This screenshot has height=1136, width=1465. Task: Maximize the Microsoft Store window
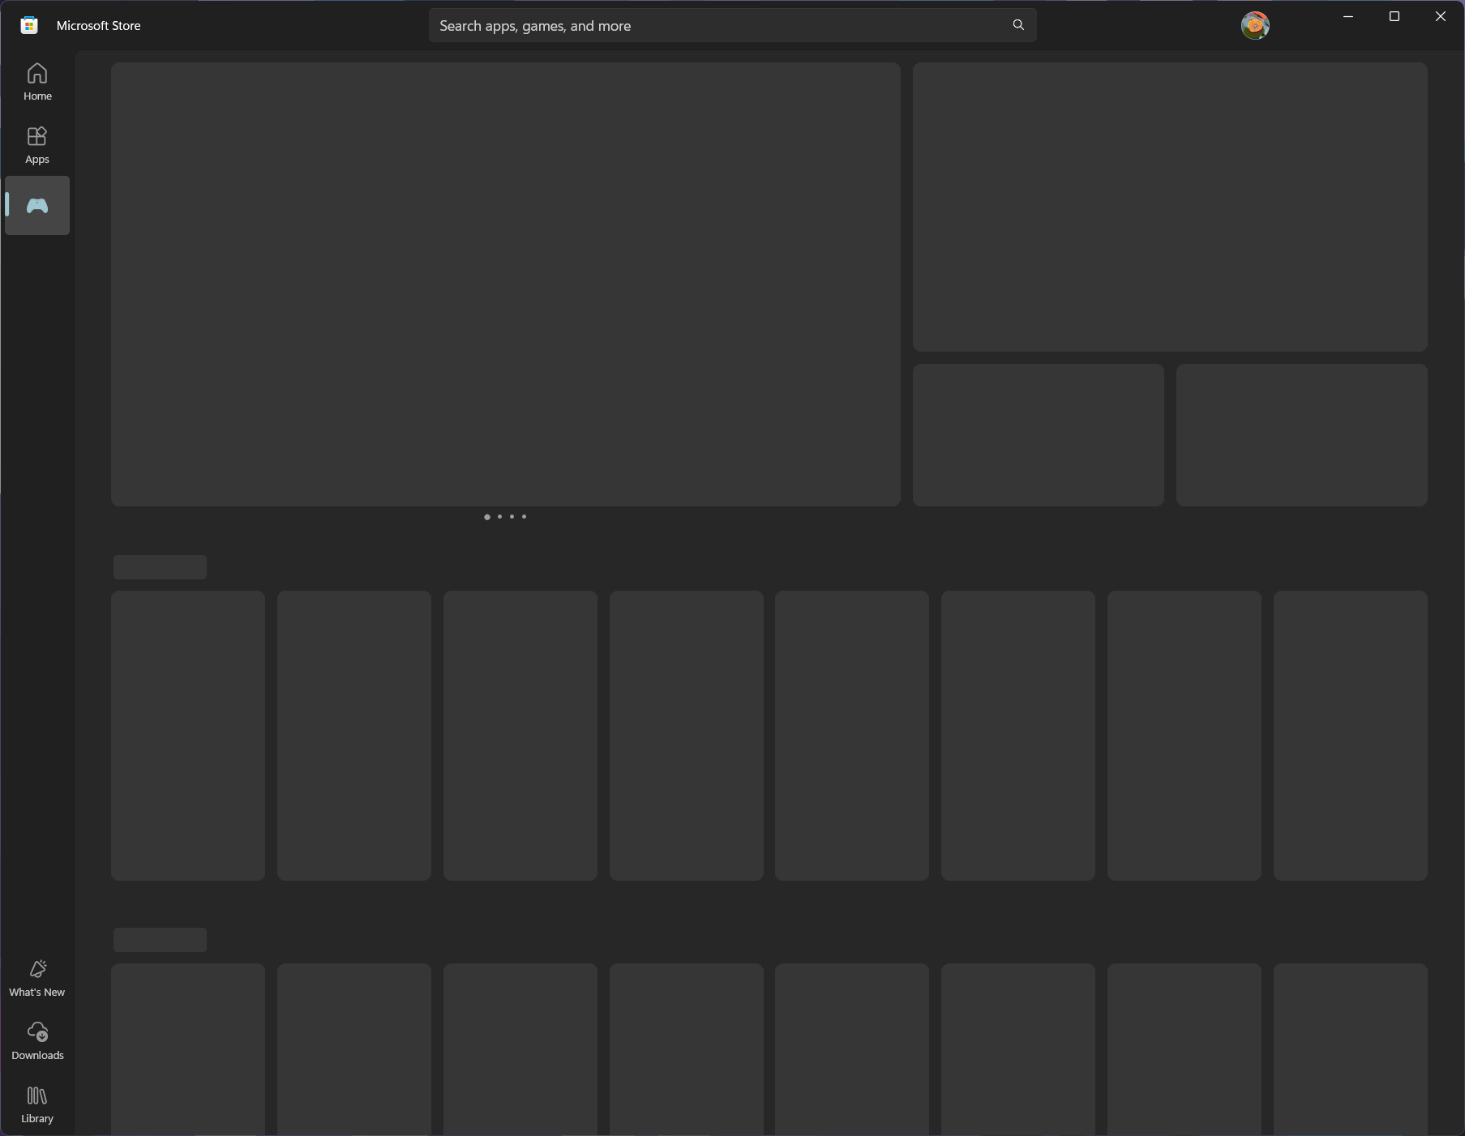[x=1394, y=16]
